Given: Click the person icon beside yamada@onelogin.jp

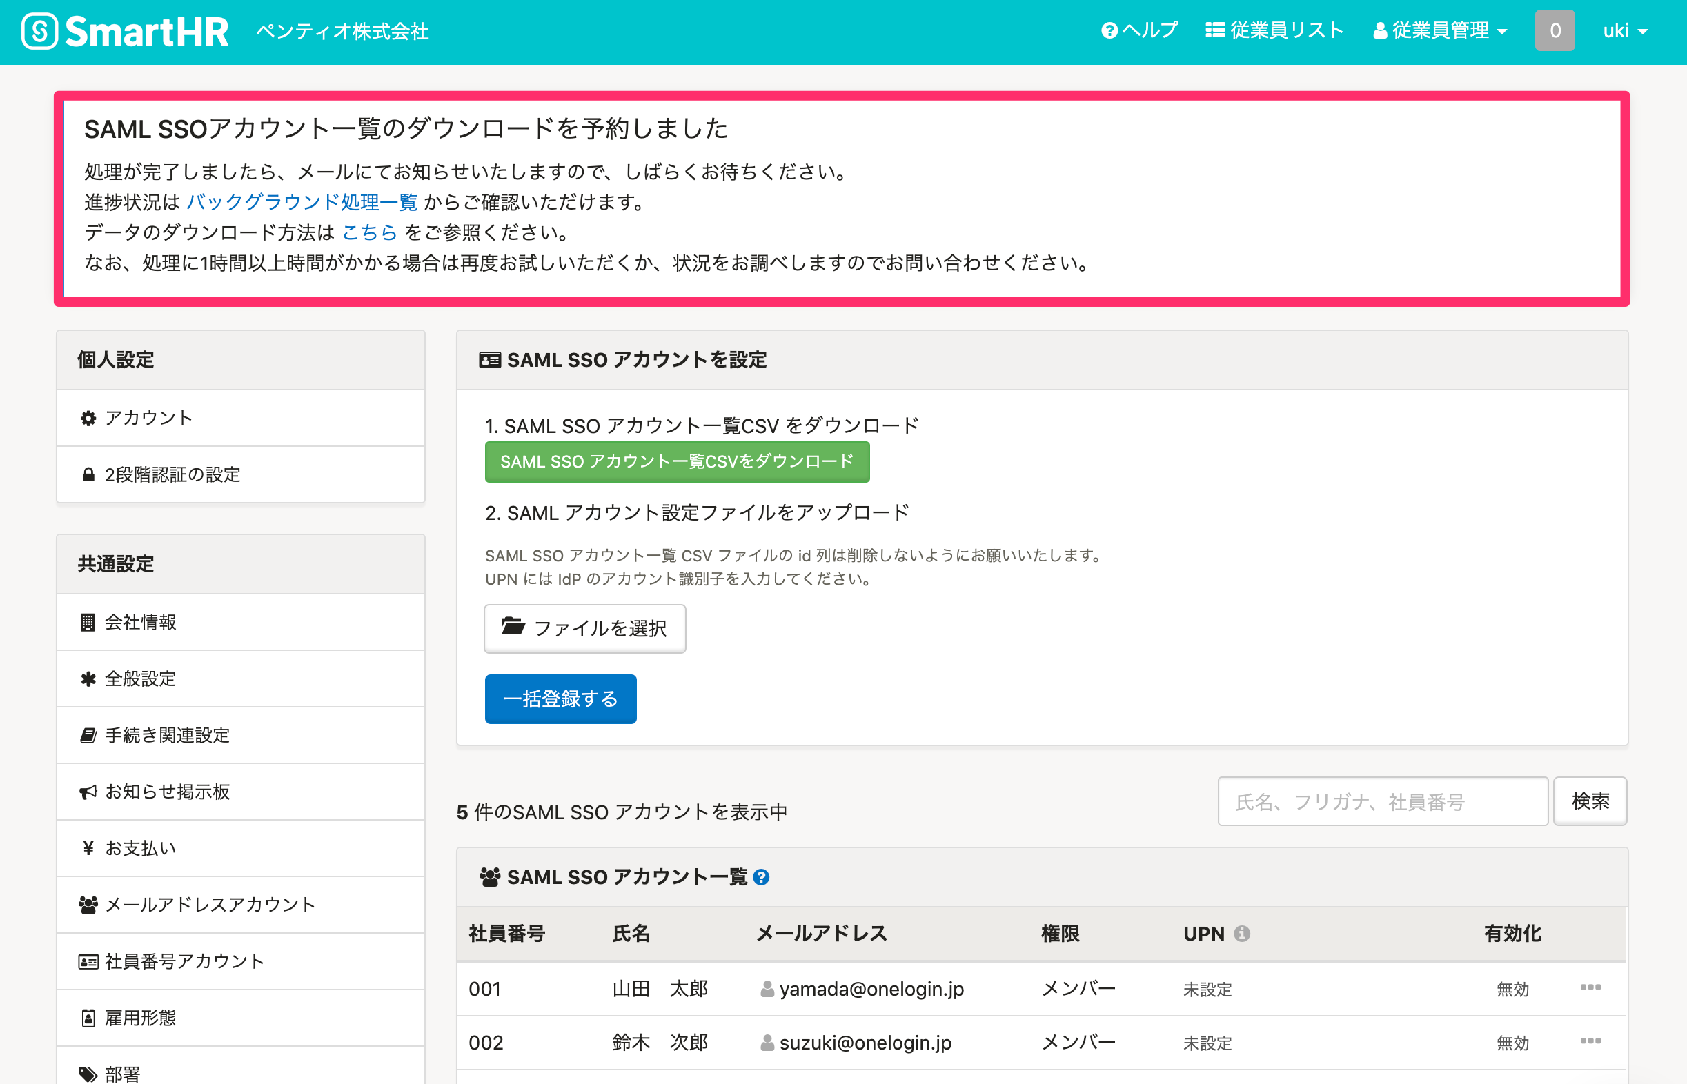Looking at the screenshot, I should 767,989.
